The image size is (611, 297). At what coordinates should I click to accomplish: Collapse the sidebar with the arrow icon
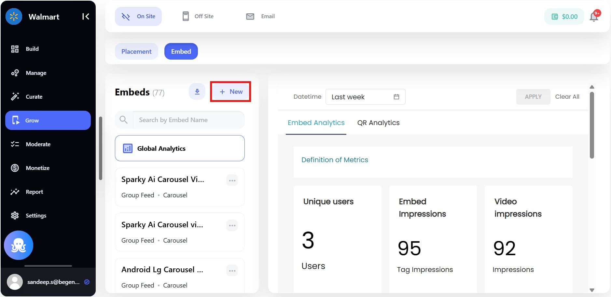pos(86,16)
